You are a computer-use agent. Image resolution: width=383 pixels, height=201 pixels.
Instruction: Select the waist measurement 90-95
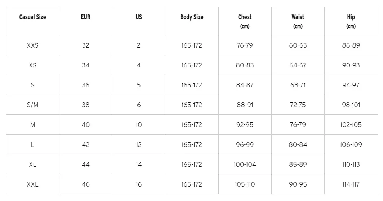coord(298,184)
